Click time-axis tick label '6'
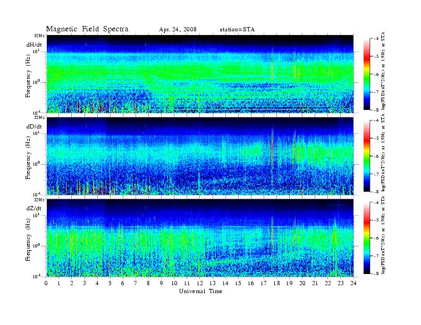 click(x=123, y=283)
